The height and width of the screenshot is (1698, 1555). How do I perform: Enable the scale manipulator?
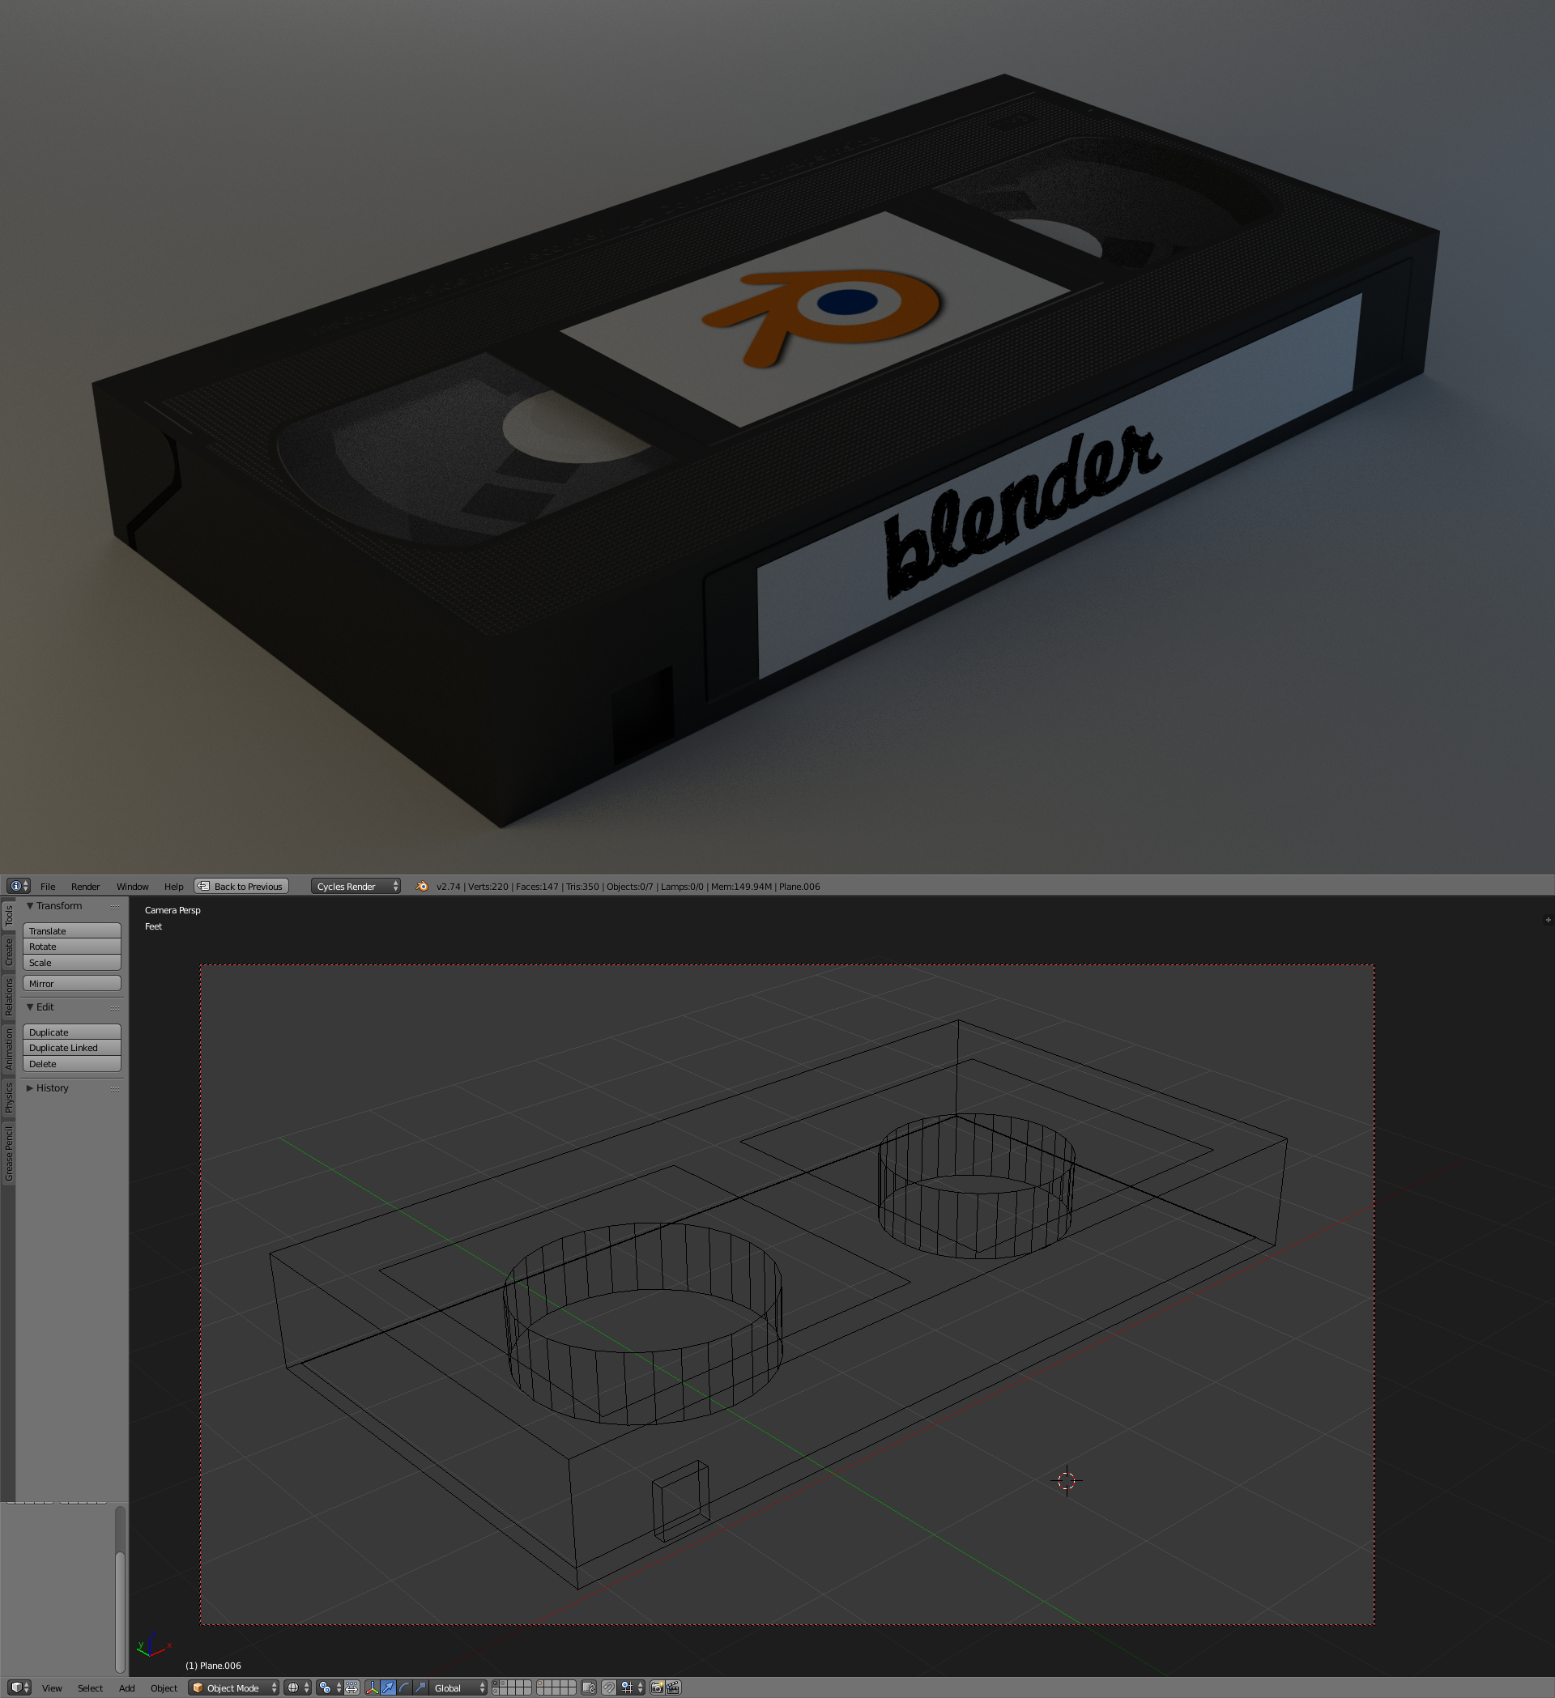pyautogui.click(x=420, y=1688)
